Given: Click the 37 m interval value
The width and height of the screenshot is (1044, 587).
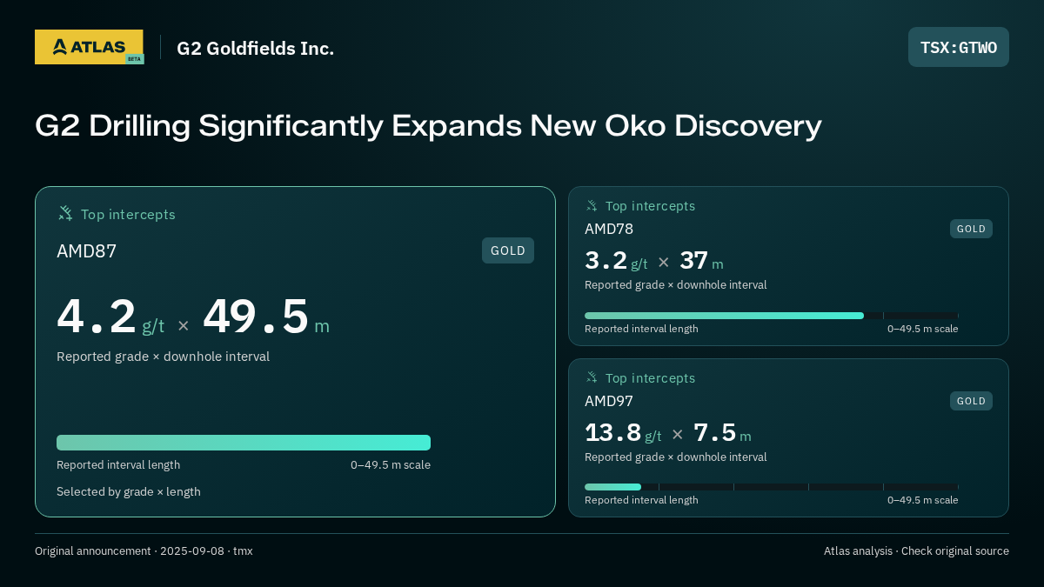Looking at the screenshot, I should (x=701, y=261).
